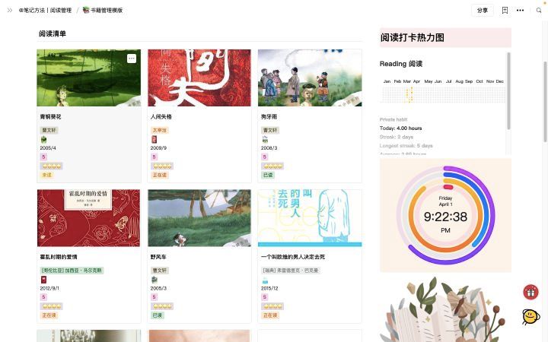Screen dimensions: 548x342
Task: Click the 曹文轩 author tag on 青铜葵花 card
Action: click(49, 130)
